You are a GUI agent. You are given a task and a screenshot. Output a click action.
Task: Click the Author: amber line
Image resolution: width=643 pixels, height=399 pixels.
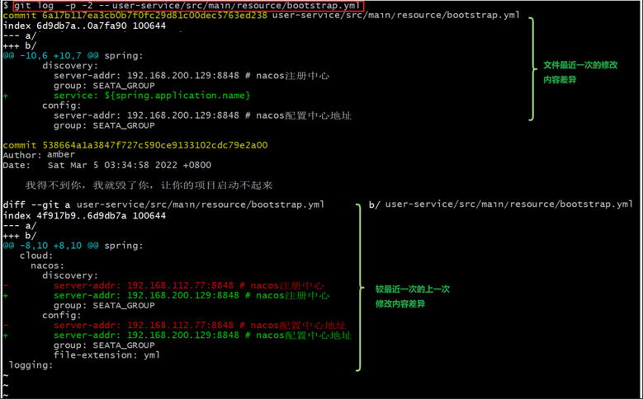pos(33,154)
